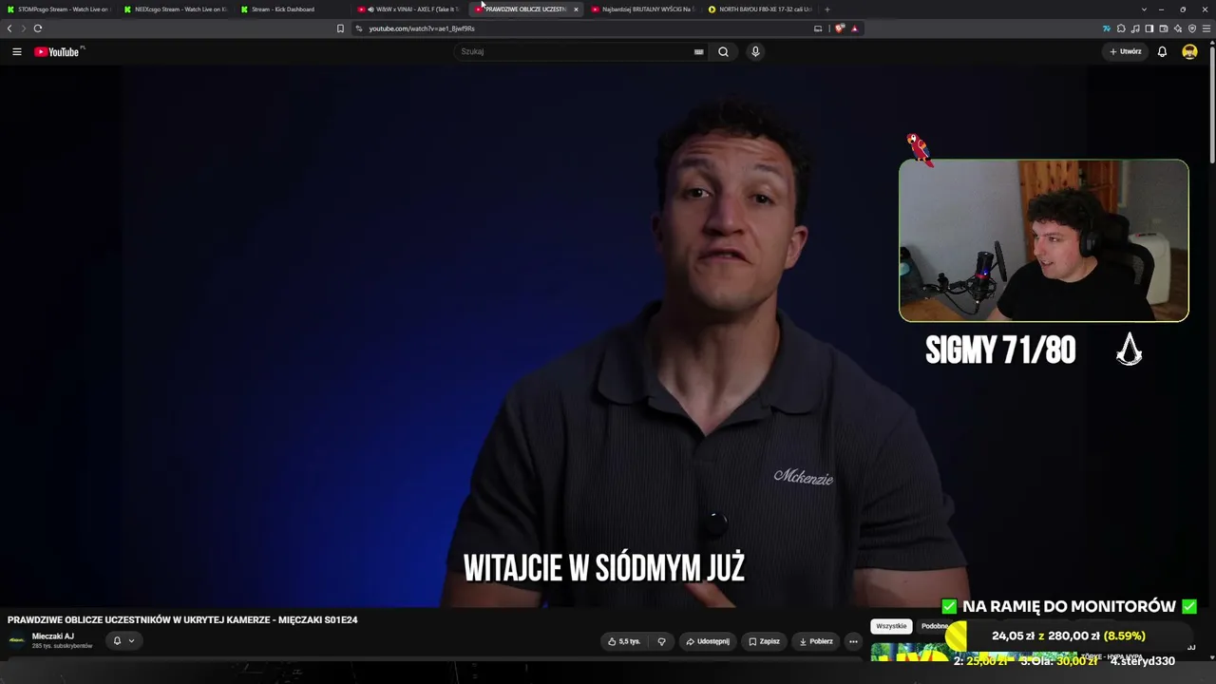Click the magnifying glass search button
Screen dimensions: 1216x684
(x=723, y=51)
